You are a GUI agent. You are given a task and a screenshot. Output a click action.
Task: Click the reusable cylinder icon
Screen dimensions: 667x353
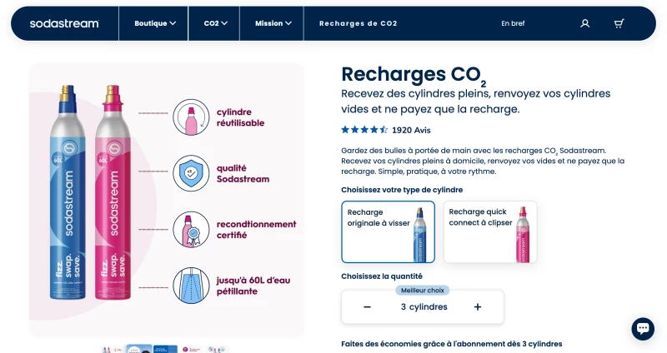click(191, 117)
